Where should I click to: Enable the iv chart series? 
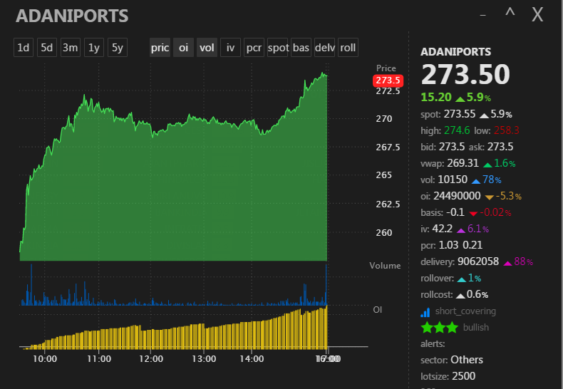pos(230,48)
